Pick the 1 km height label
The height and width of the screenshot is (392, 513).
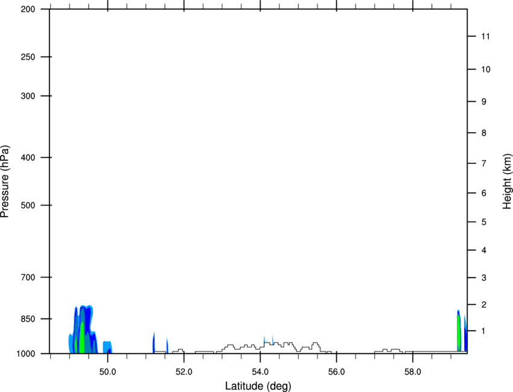(x=484, y=331)
